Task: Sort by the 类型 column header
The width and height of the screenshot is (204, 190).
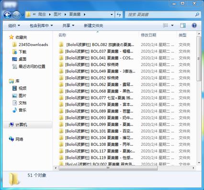Action: (x=182, y=35)
